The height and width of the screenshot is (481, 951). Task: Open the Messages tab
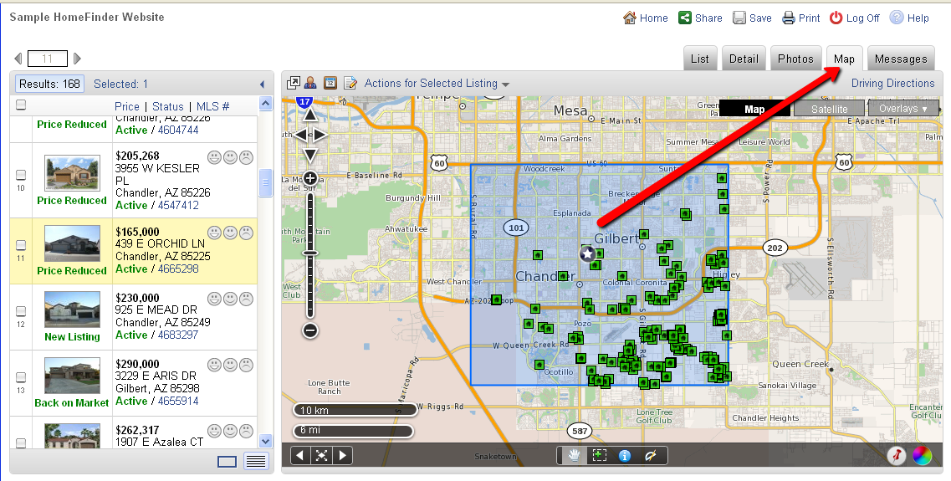point(901,59)
